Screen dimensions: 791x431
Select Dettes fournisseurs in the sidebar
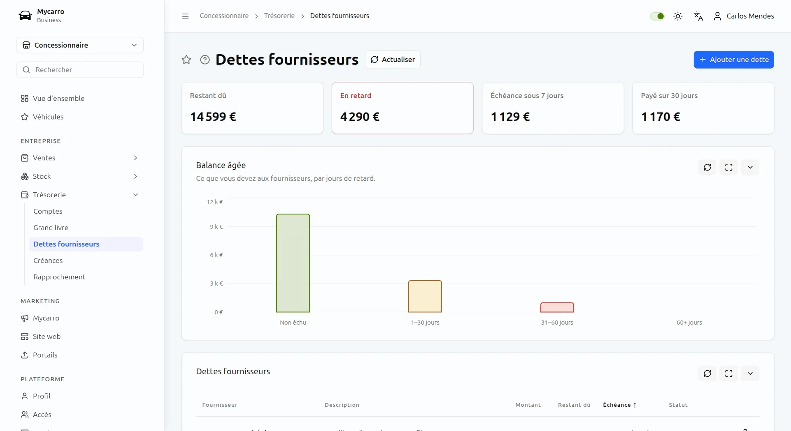click(86, 244)
